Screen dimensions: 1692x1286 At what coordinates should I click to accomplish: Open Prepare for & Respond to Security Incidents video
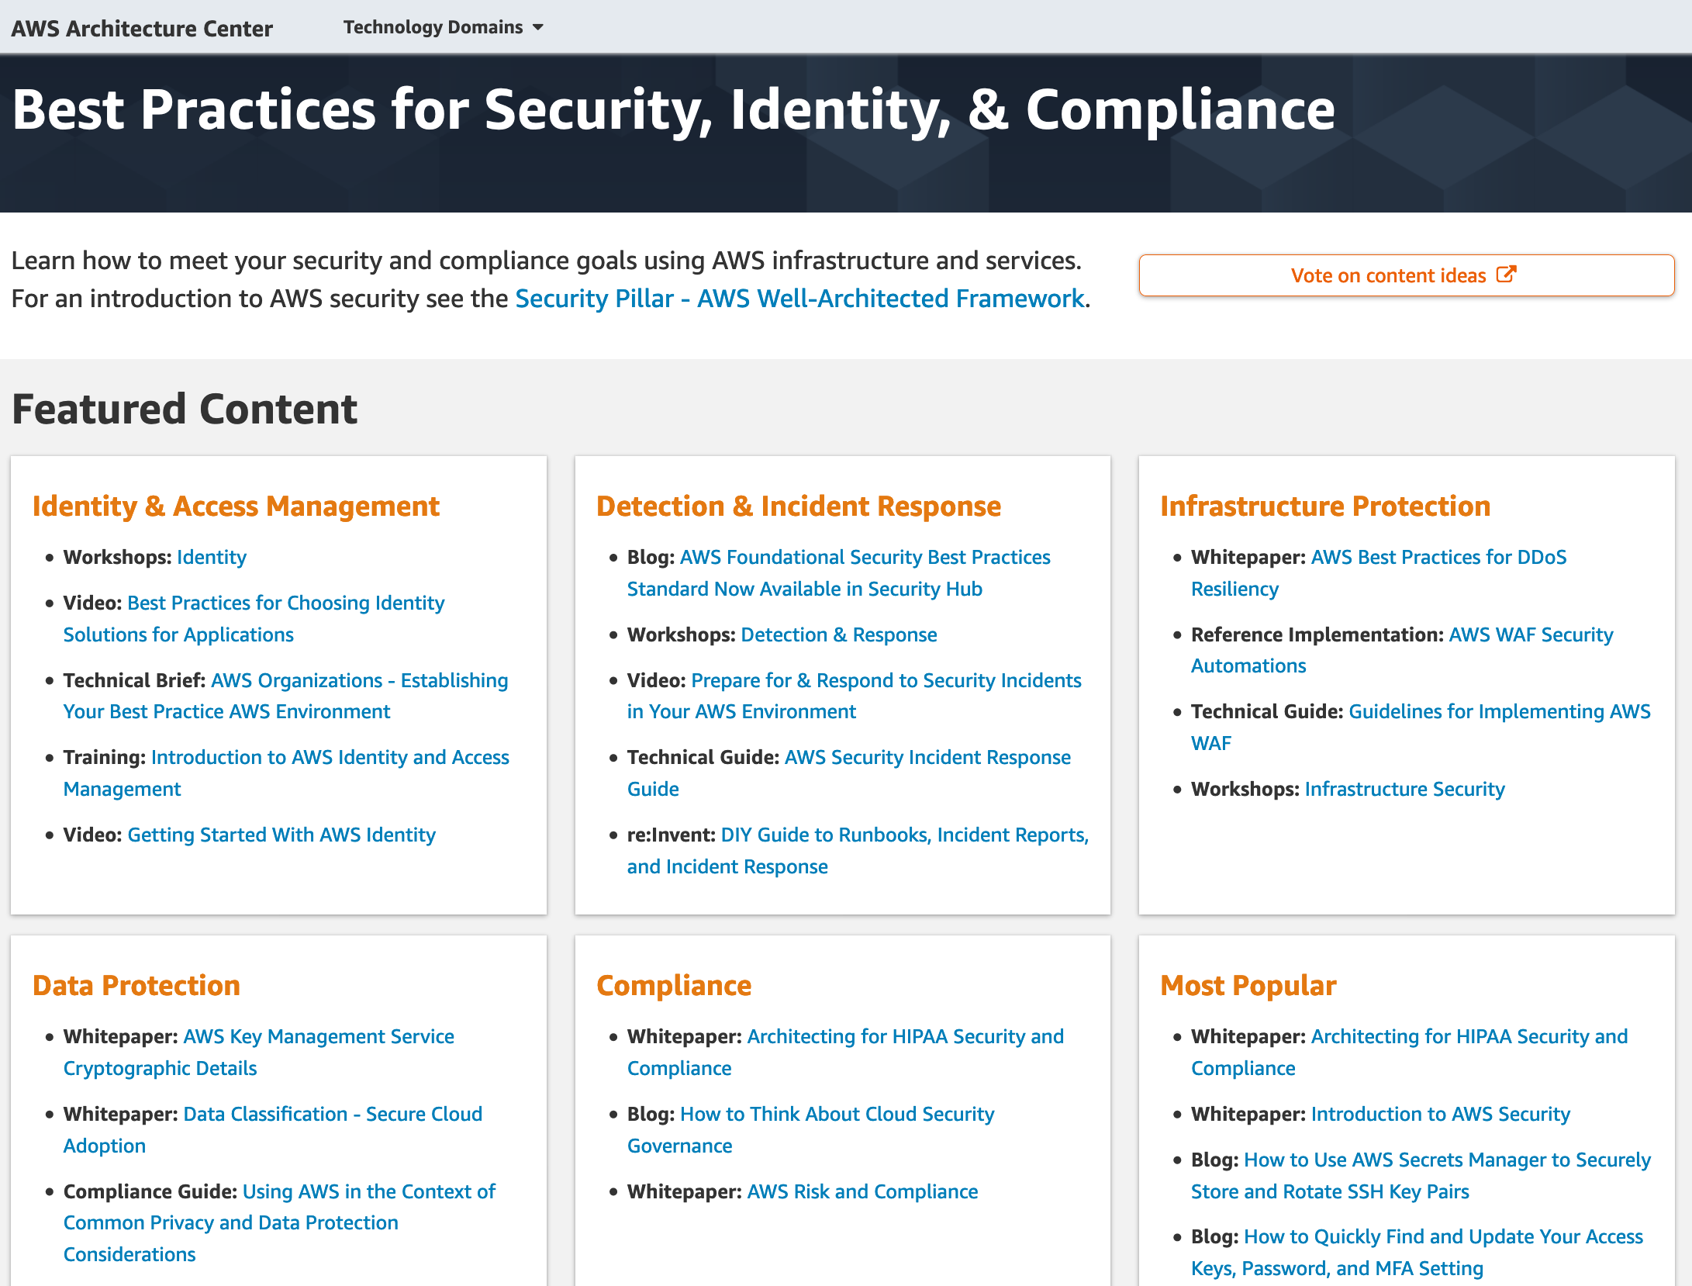coord(855,696)
